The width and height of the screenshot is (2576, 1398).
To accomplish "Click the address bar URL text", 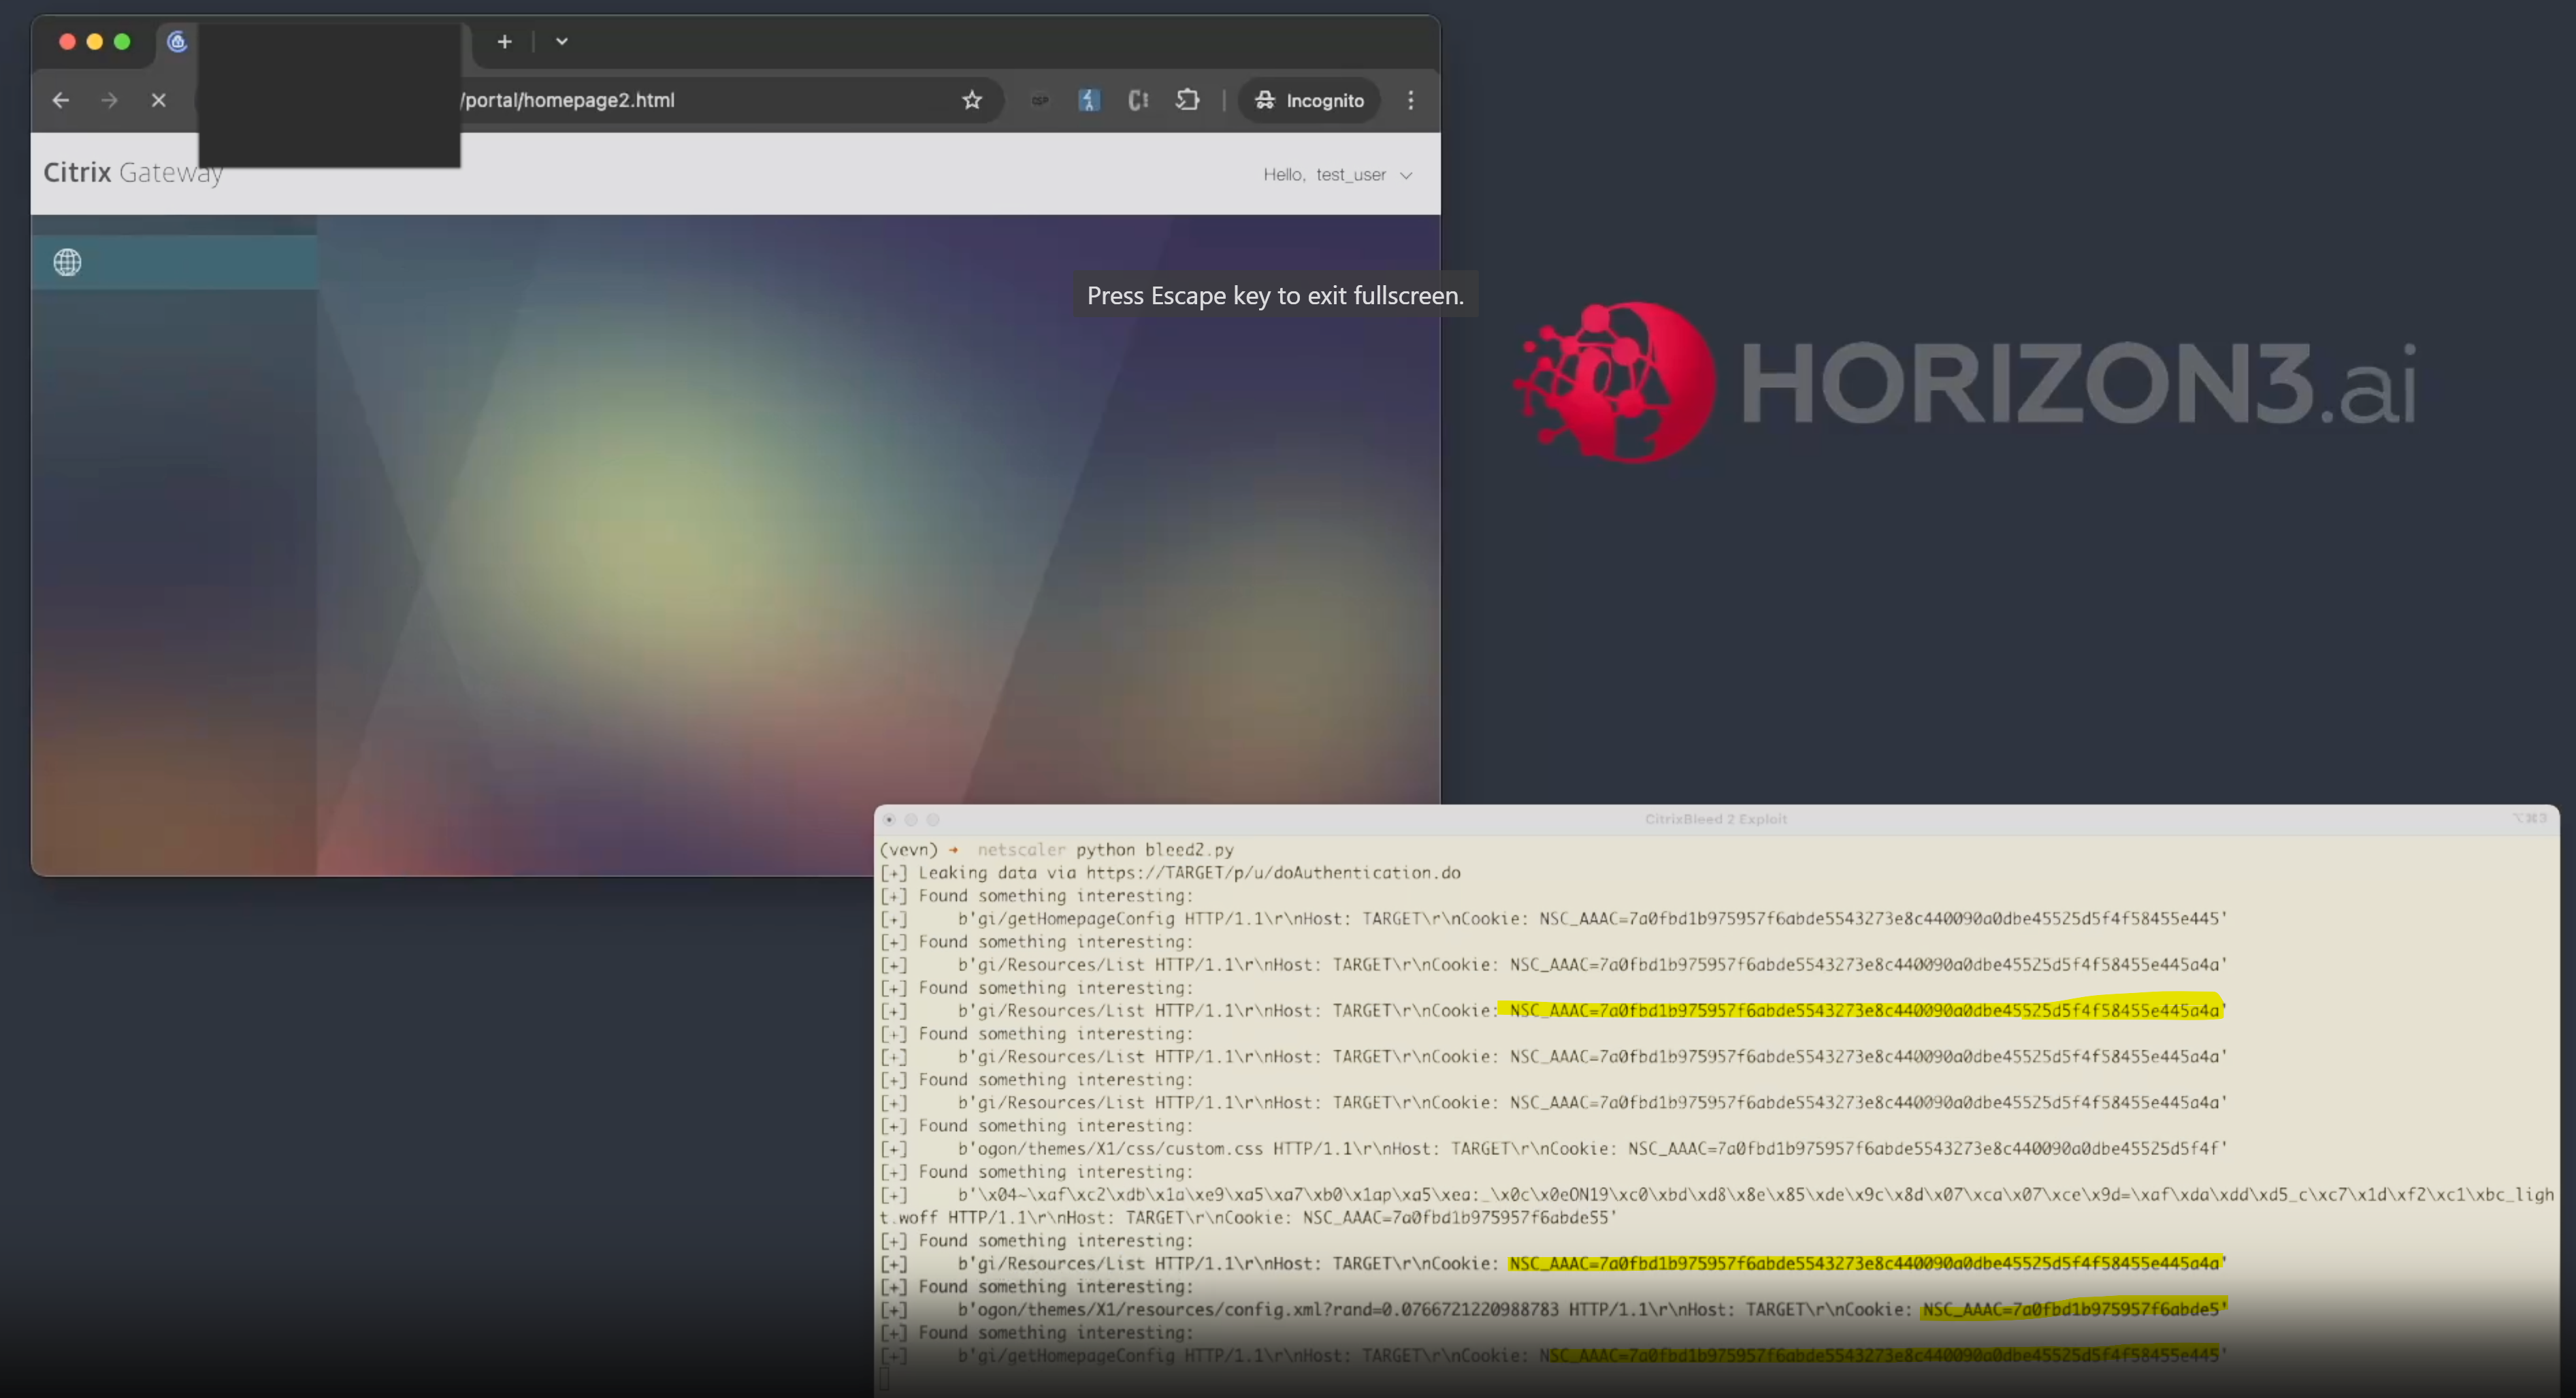I will pyautogui.click(x=568, y=100).
